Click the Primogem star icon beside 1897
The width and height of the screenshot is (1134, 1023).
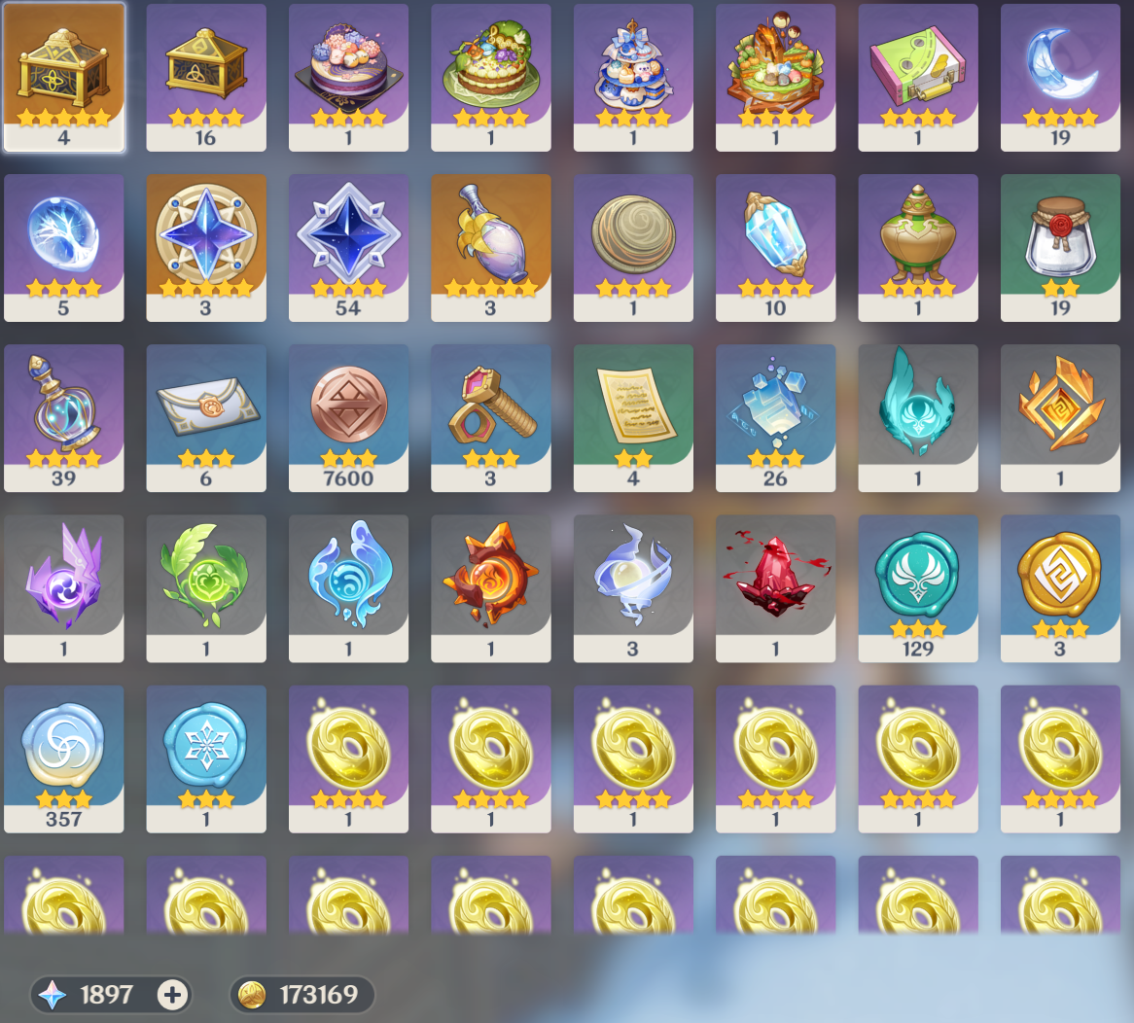tap(53, 996)
